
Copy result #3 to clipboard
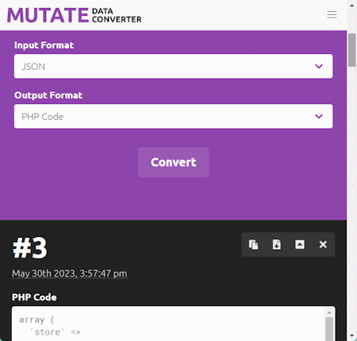tap(253, 245)
